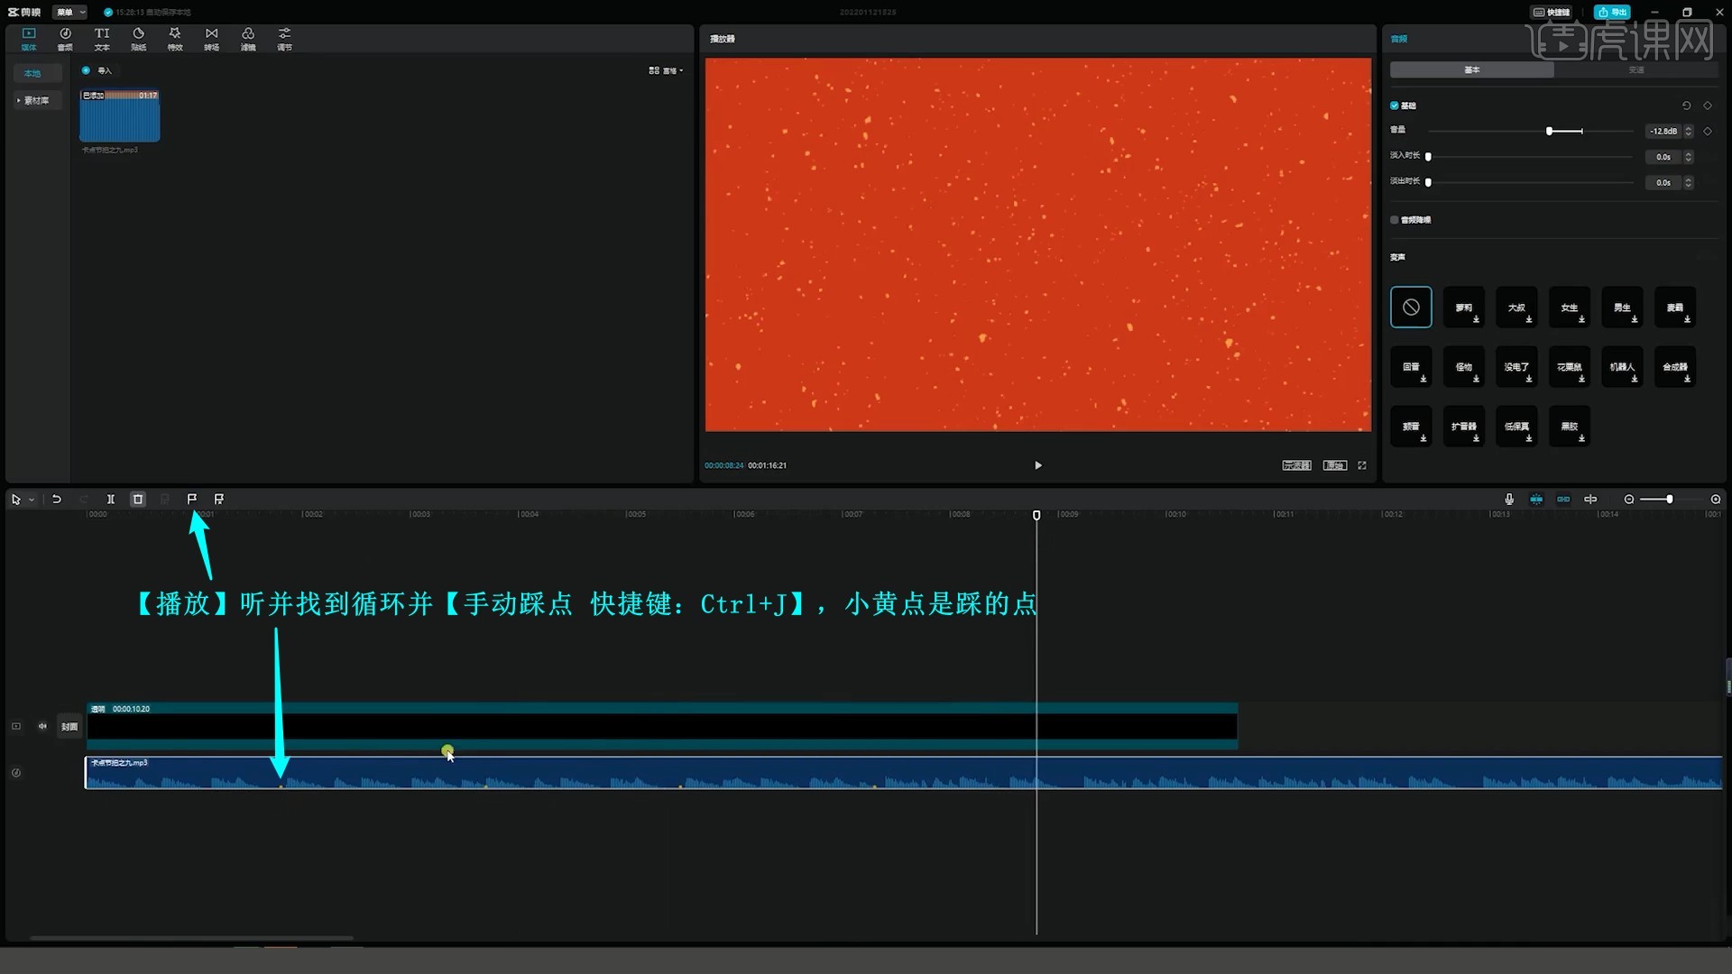1732x974 pixels.
Task: Step the fade-out duration stepper
Action: pyautogui.click(x=1689, y=182)
